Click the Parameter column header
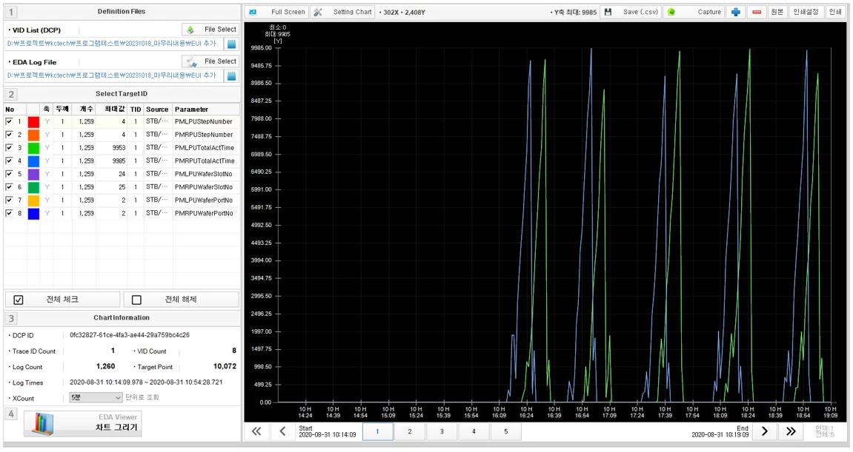This screenshot has height=452, width=853. pos(205,109)
